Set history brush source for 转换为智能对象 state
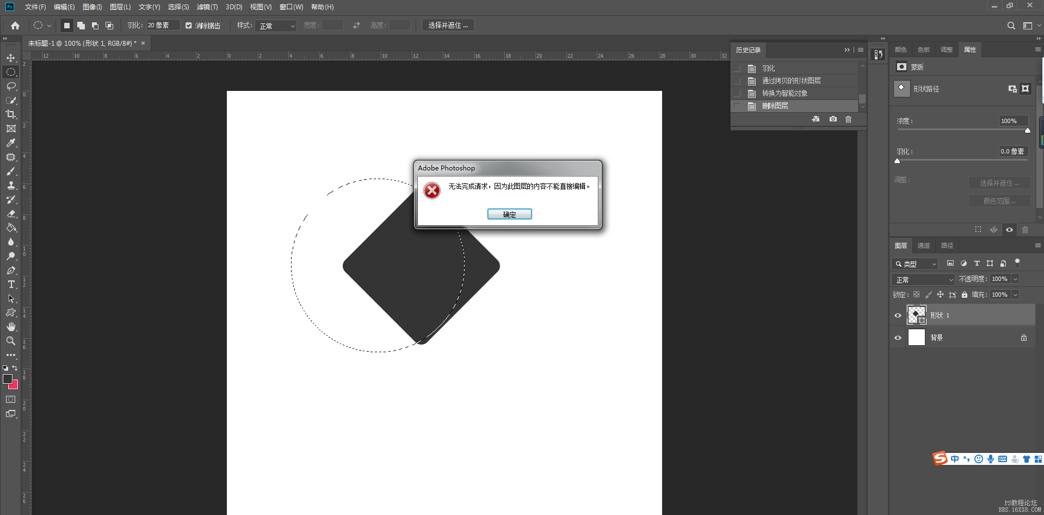 point(737,94)
